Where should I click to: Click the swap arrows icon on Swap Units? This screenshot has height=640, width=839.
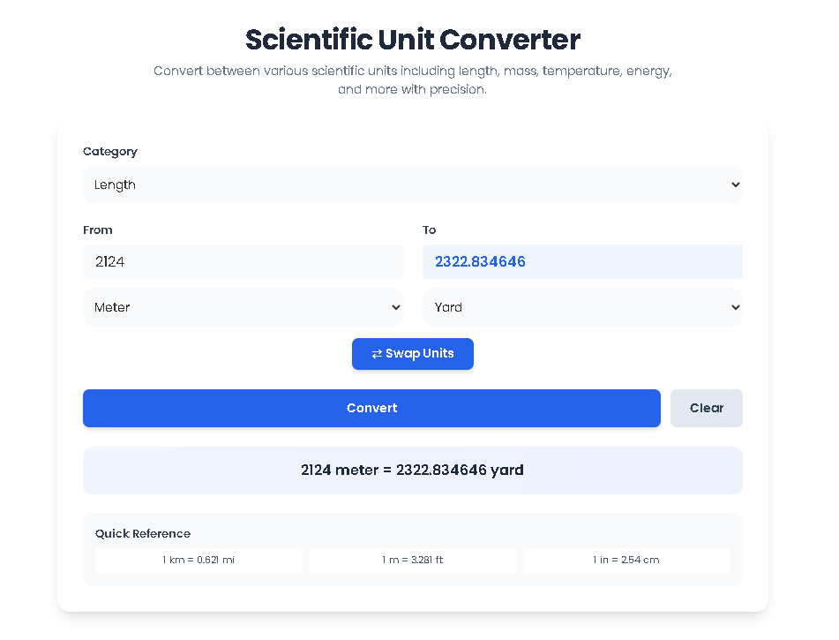click(x=378, y=353)
